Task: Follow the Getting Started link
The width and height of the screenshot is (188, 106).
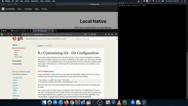Action: coord(56,74)
